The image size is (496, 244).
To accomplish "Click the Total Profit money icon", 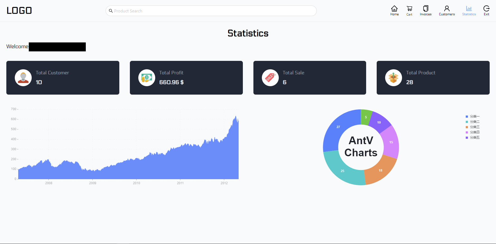I will tap(147, 78).
